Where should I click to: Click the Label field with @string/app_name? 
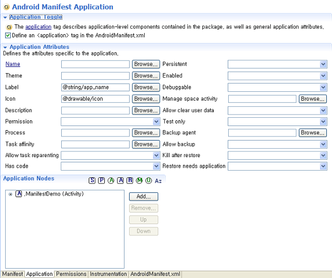[x=95, y=87]
